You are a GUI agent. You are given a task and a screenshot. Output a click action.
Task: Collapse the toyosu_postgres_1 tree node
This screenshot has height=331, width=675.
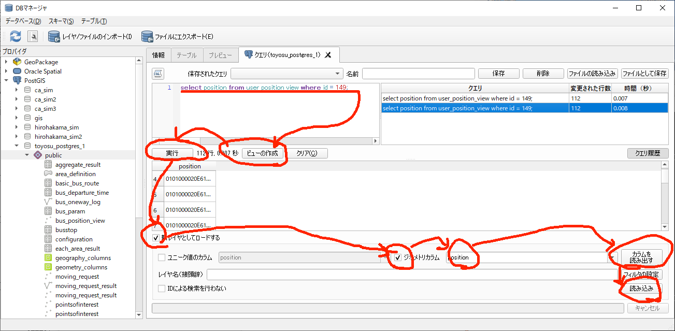pos(17,146)
